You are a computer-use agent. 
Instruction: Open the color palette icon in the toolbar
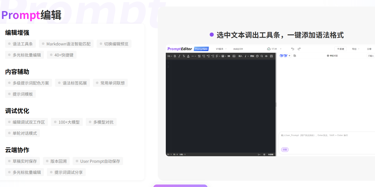[257, 56]
